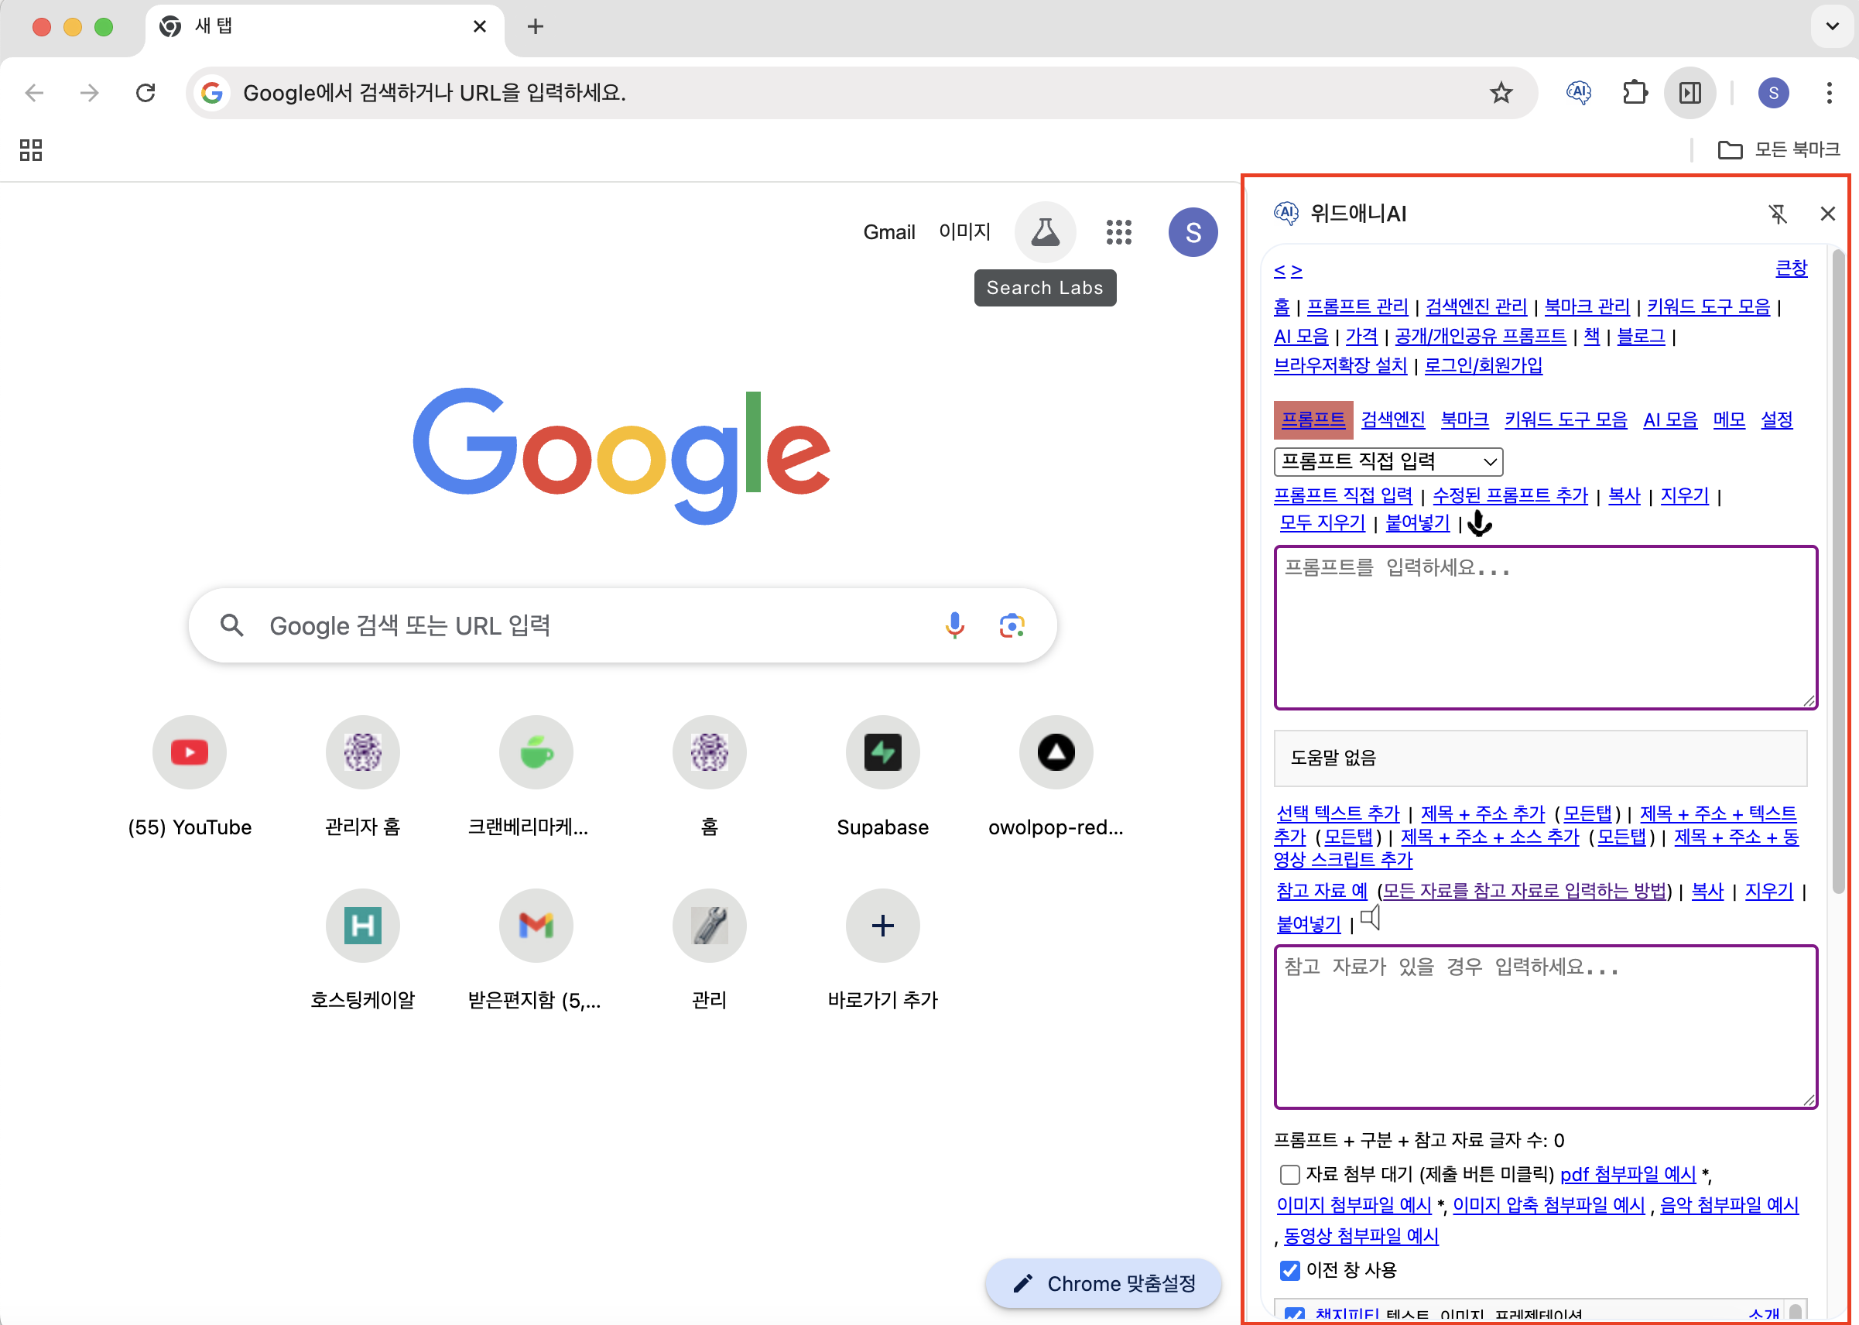The width and height of the screenshot is (1859, 1325).
Task: Click the speaker icon next to 붙여넣기
Action: [x=1371, y=919]
